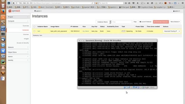185x104 pixels.
Task: Click the openstack logo
Action: click(14, 11)
